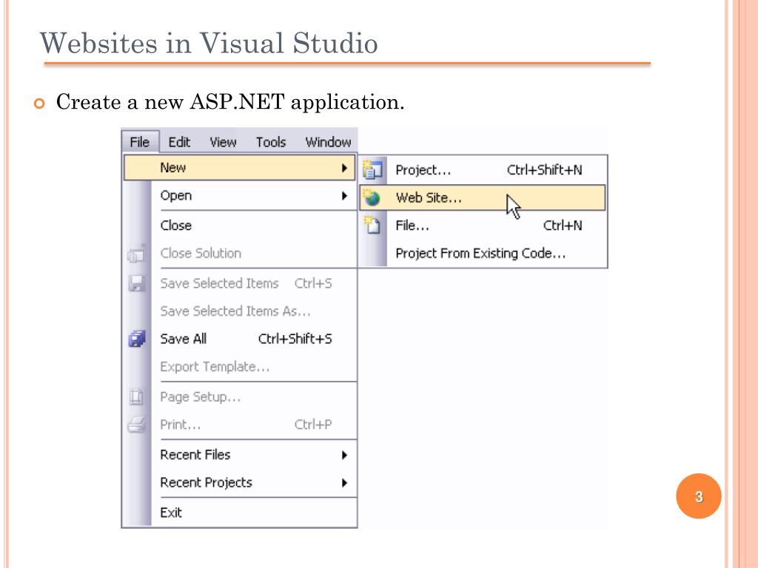Expand the Recent Files submenu arrow
758x568 pixels.
344,455
